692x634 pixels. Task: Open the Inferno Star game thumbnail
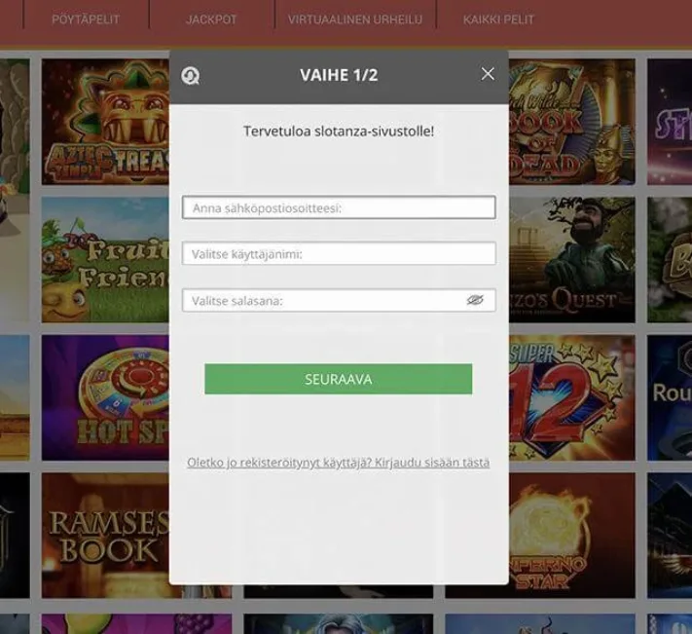coord(571,535)
